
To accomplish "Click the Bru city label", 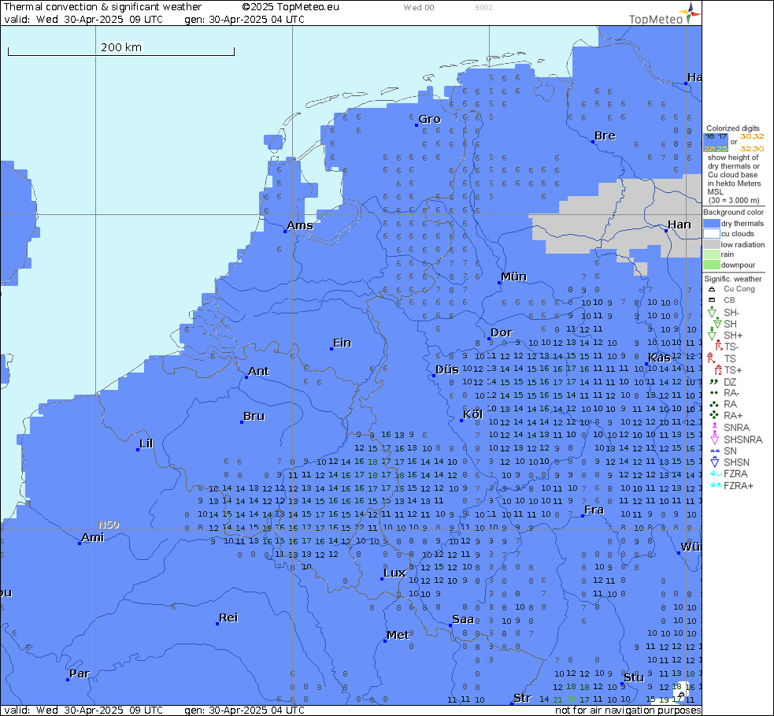I will 254,416.
